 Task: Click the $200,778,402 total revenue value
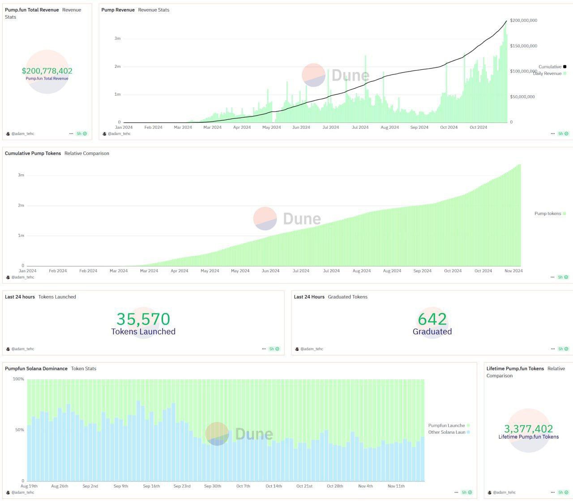tap(47, 71)
